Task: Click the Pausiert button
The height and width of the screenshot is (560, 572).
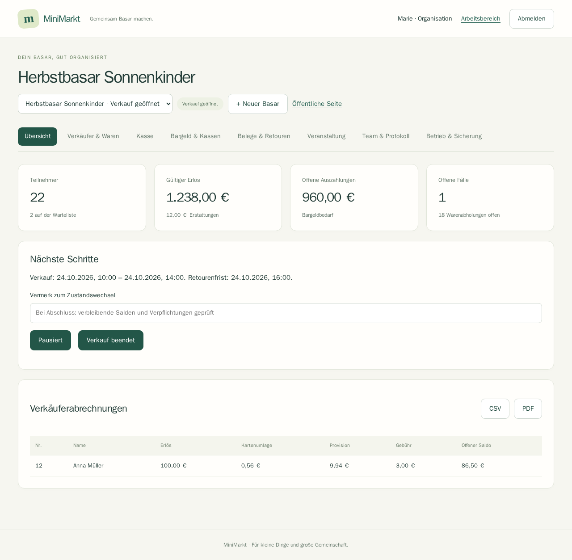Action: [x=50, y=341]
